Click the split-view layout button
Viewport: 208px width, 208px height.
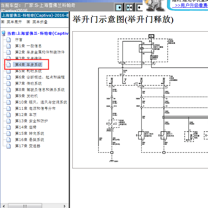point(129,8)
